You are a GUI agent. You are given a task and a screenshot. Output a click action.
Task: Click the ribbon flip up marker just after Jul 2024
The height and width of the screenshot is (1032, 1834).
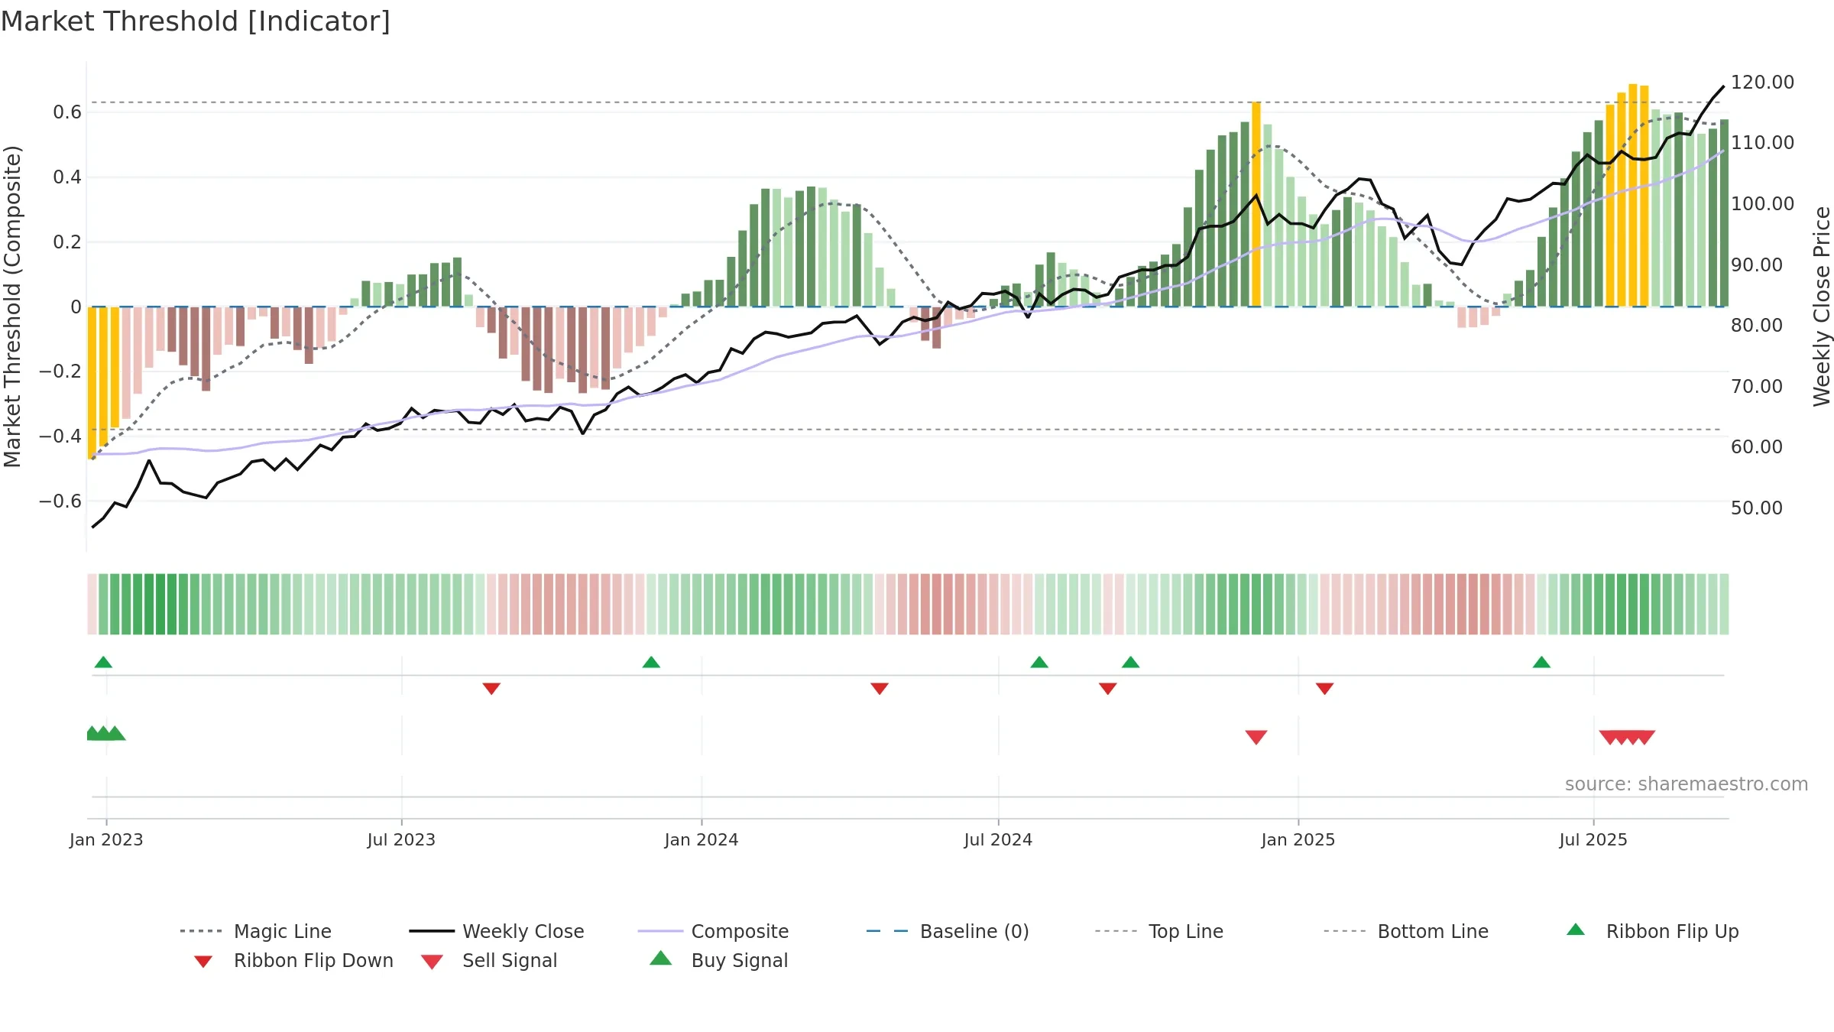[1039, 662]
